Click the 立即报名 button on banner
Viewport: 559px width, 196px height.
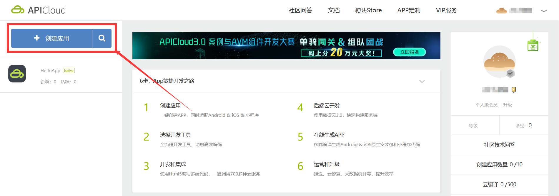[x=410, y=52]
